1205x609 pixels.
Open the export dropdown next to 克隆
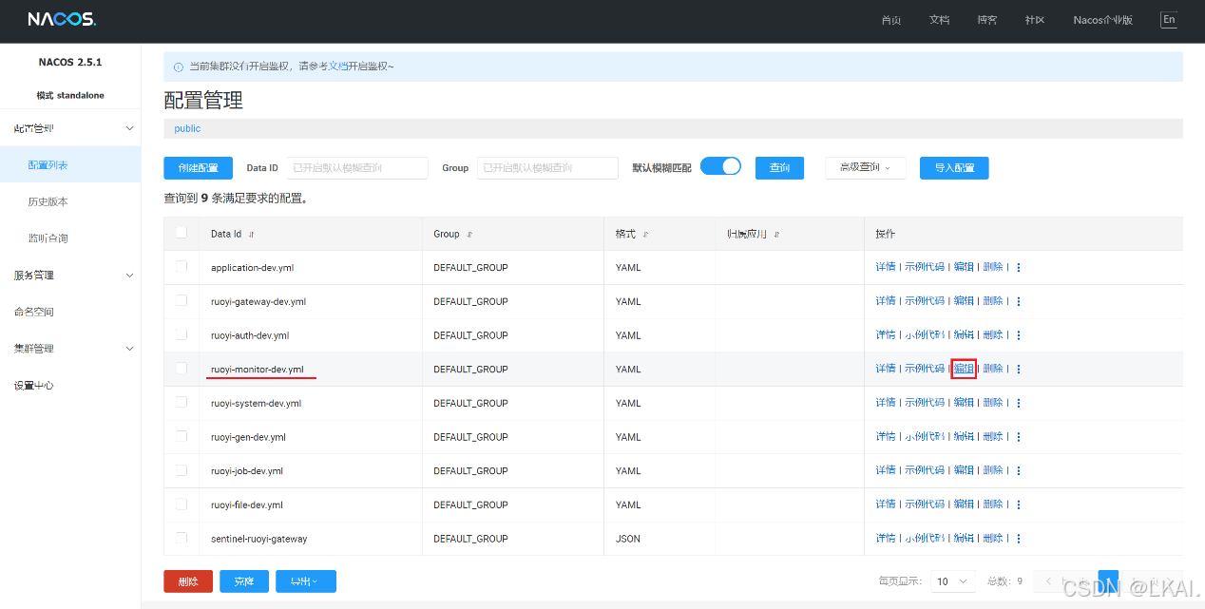(x=306, y=581)
